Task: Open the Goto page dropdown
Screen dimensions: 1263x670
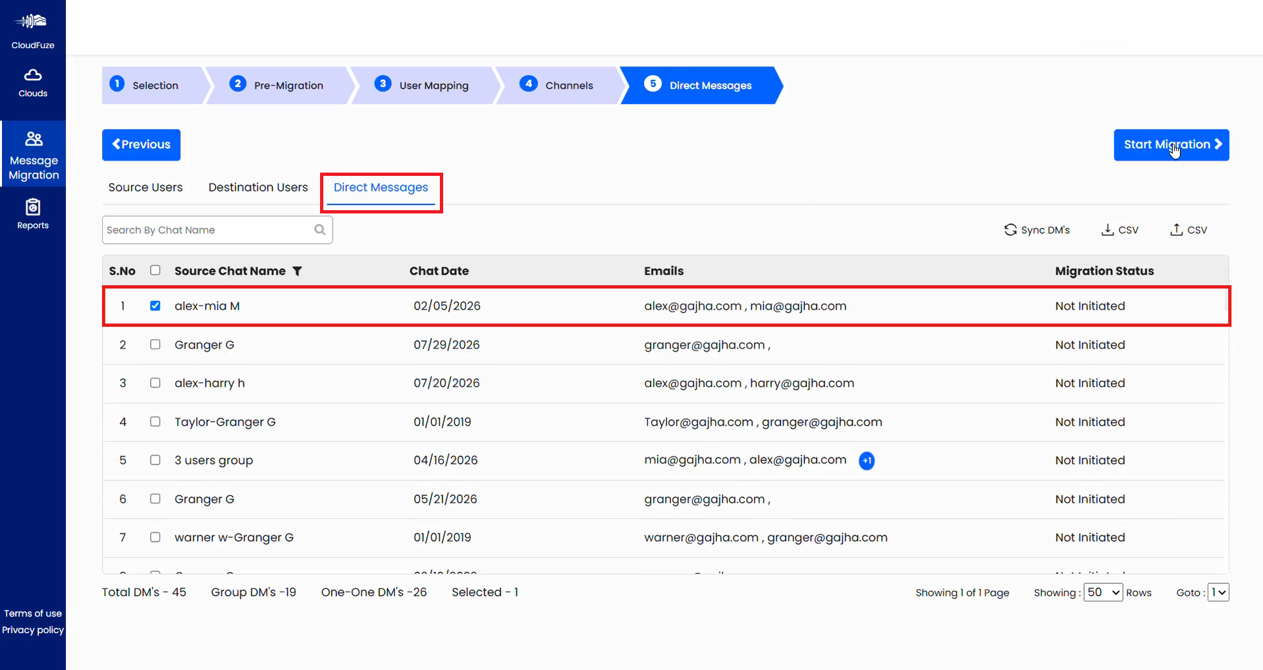Action: [x=1218, y=592]
